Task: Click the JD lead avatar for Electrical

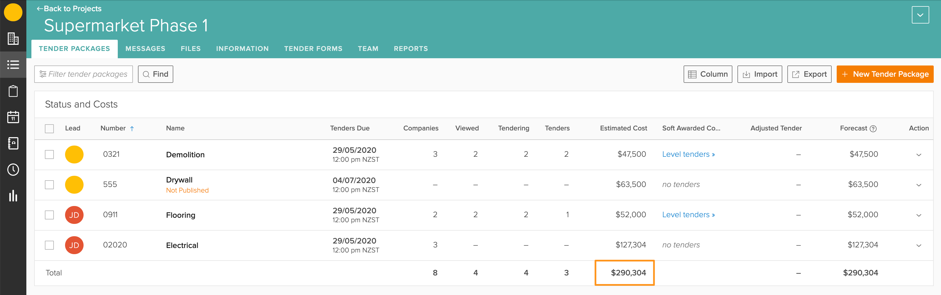Action: coord(74,245)
